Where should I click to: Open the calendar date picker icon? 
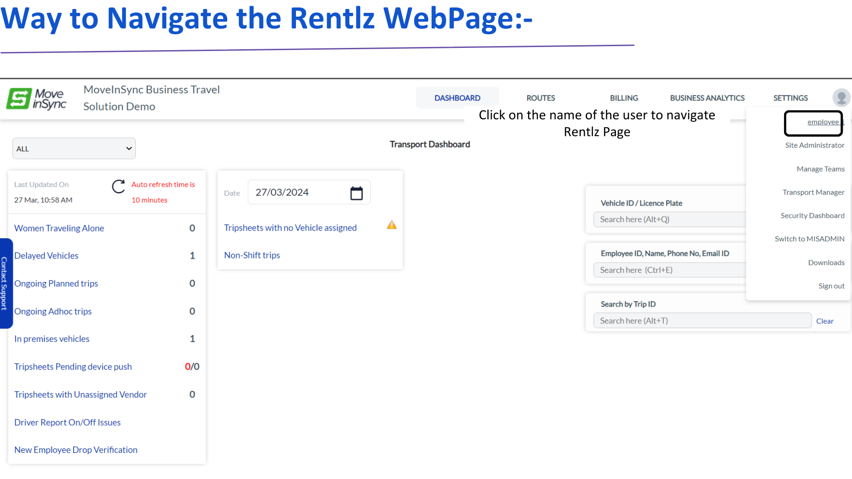[356, 193]
